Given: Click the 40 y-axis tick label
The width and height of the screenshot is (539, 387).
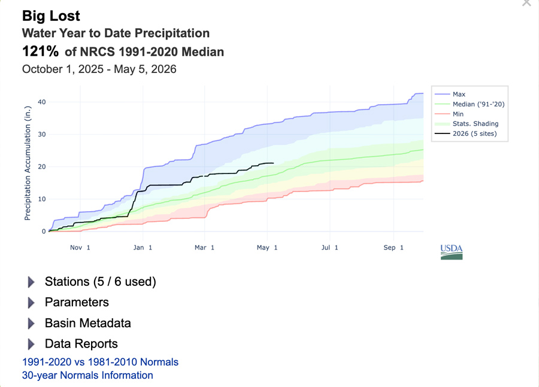Looking at the screenshot, I should click(x=41, y=102).
